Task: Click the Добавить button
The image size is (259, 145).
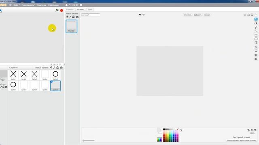Action: tap(197, 15)
